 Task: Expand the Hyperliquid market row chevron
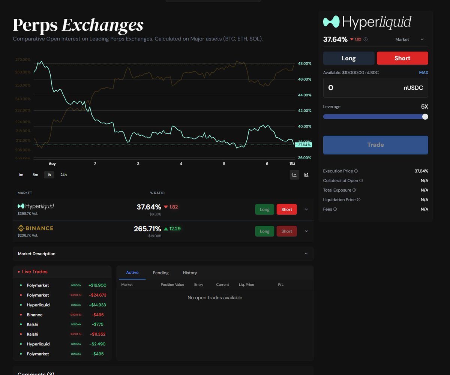pyautogui.click(x=306, y=210)
